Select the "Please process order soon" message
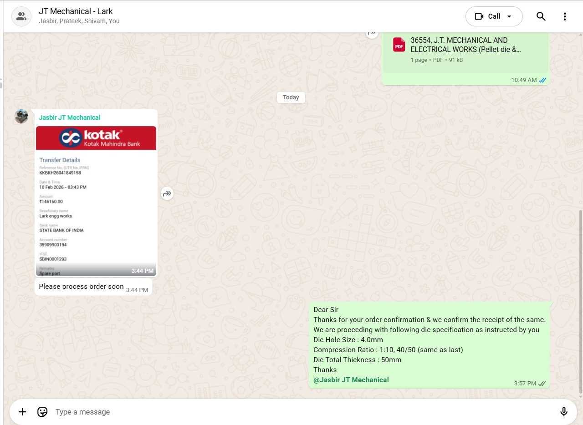 pos(81,287)
